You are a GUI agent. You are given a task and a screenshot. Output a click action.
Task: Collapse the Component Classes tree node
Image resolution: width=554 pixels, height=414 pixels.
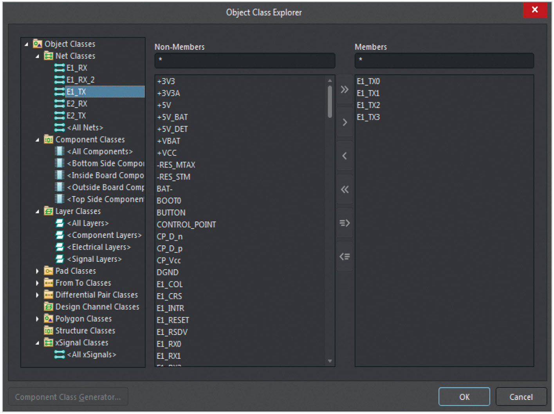pyautogui.click(x=38, y=140)
